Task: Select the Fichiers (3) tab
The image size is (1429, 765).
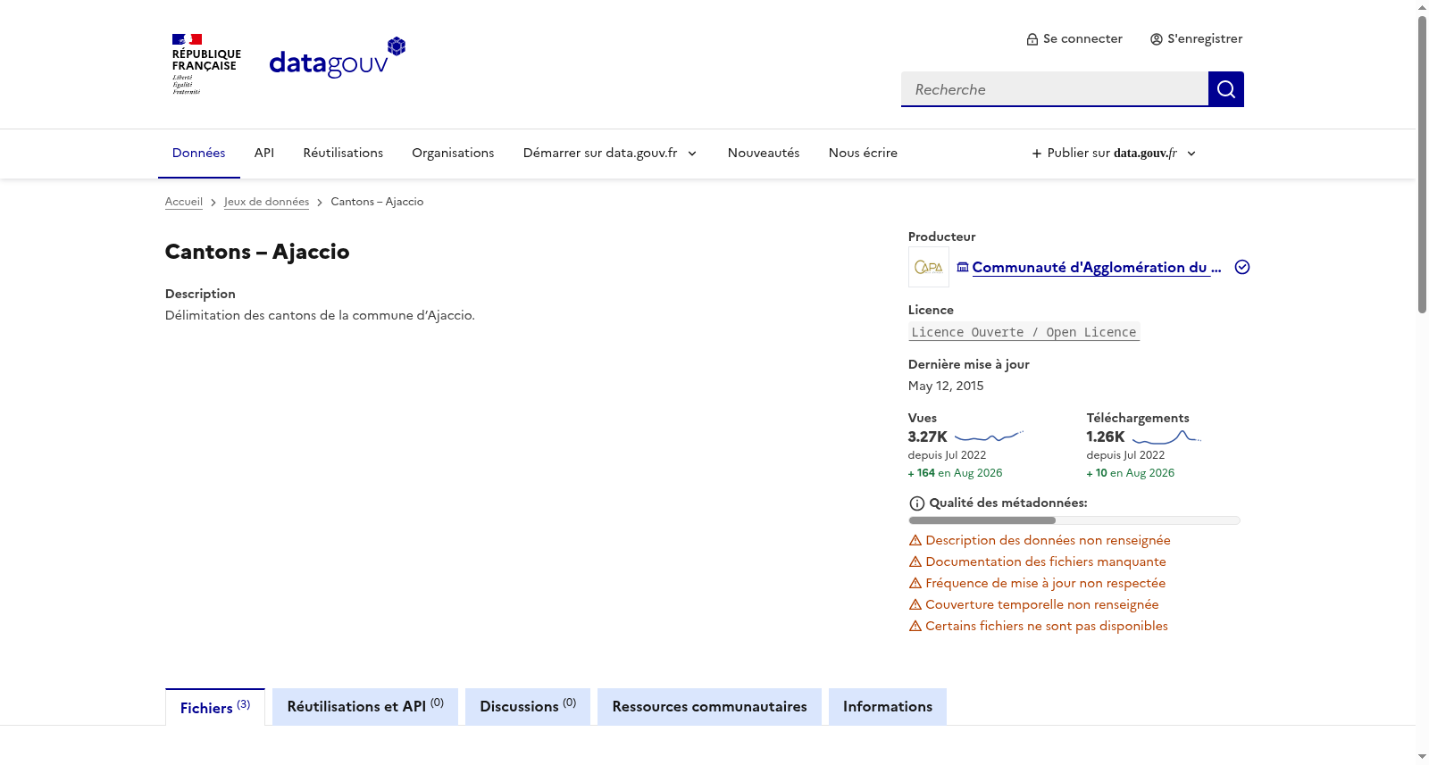Action: click(215, 707)
